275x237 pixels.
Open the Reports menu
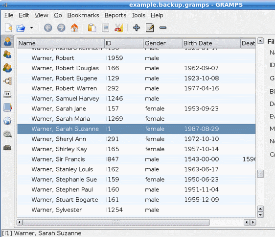(115, 16)
